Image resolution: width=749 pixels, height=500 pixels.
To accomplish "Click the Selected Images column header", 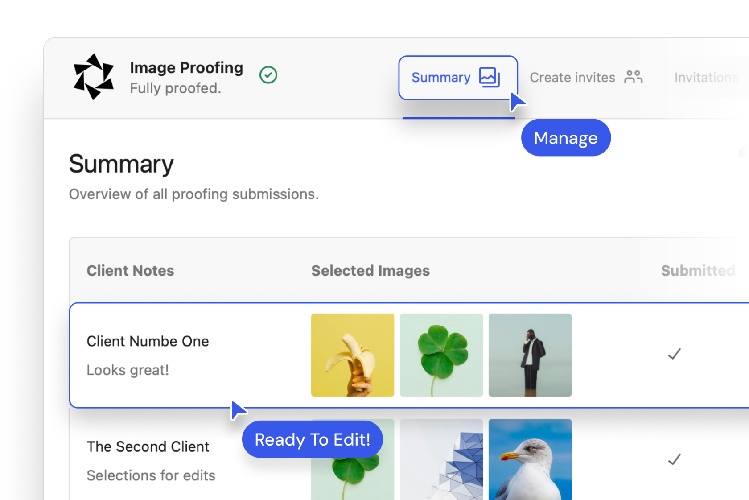I will (370, 271).
